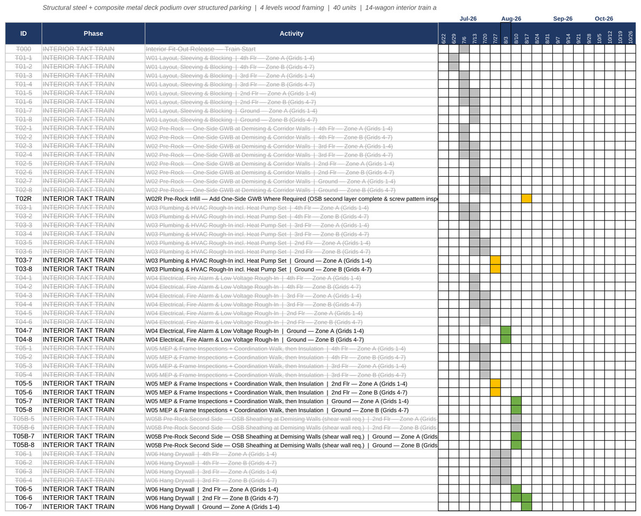The image size is (641, 516).
Task: Click W03 Plumbing Ground Zone A activity
Action: pyautogui.click(x=292, y=260)
